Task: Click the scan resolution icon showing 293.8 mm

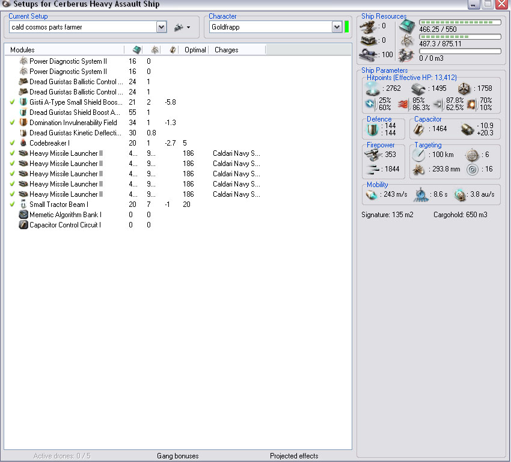Action: (x=418, y=169)
